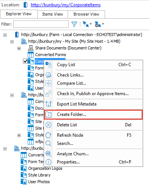The height and width of the screenshot is (188, 149).
Task: Click the Compare List menu icon
Action: [x=48, y=83]
